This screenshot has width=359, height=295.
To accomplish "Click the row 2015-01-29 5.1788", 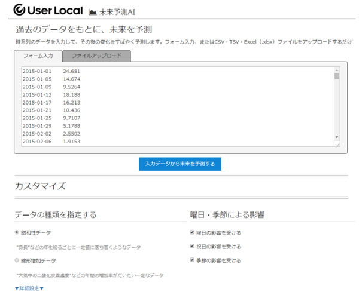I will coord(51,125).
